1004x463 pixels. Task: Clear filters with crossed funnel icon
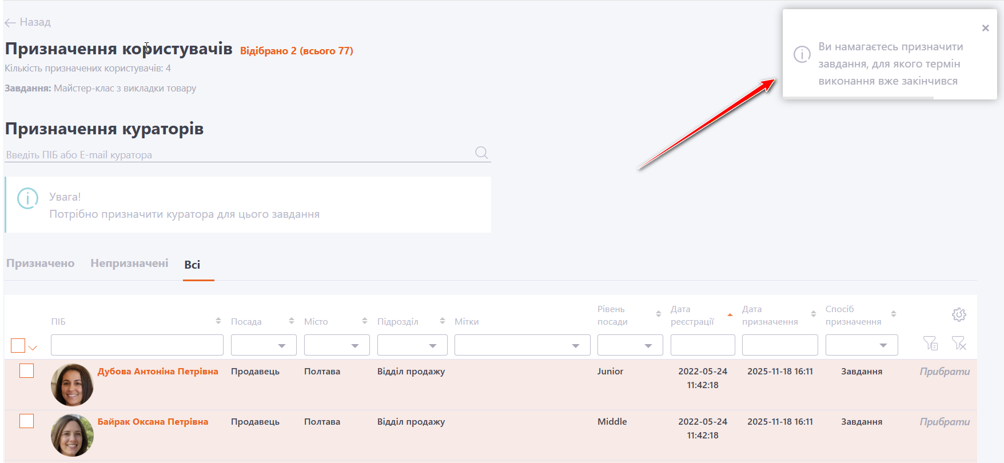tap(959, 343)
